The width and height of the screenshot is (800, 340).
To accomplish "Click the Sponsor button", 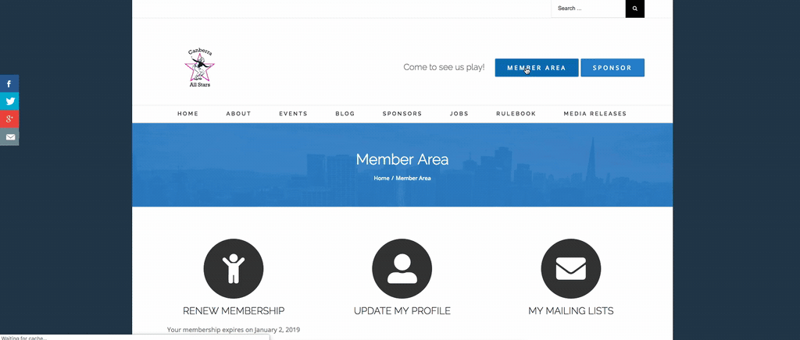I will (x=612, y=68).
